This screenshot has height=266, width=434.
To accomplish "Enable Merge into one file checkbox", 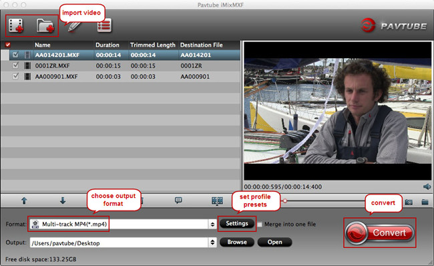I will [260, 225].
